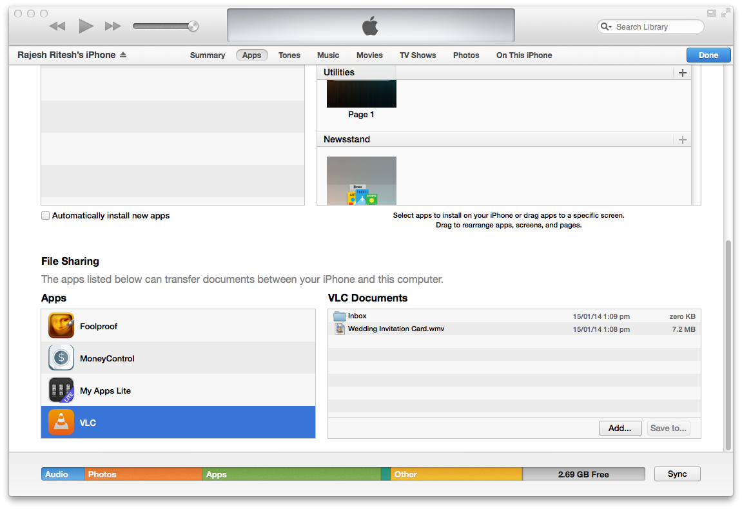Screen dimensions: 742x509
Task: Select the MoneyControl app icon
Action: (61, 358)
